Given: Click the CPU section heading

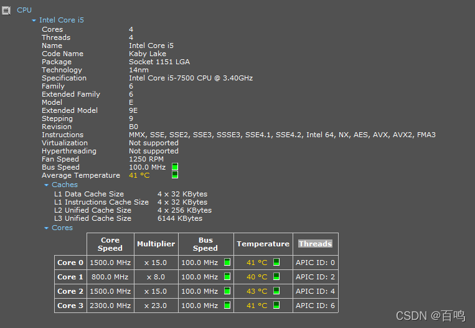Looking at the screenshot, I should pos(24,10).
